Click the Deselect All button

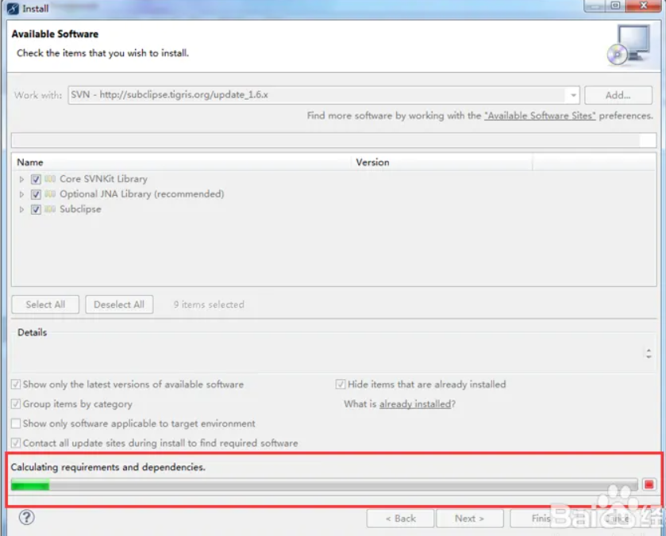click(119, 304)
